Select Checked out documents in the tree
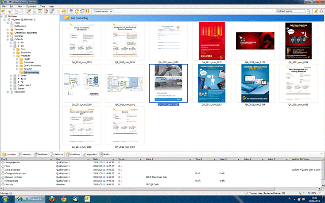This screenshot has width=325, height=203. click(25, 33)
